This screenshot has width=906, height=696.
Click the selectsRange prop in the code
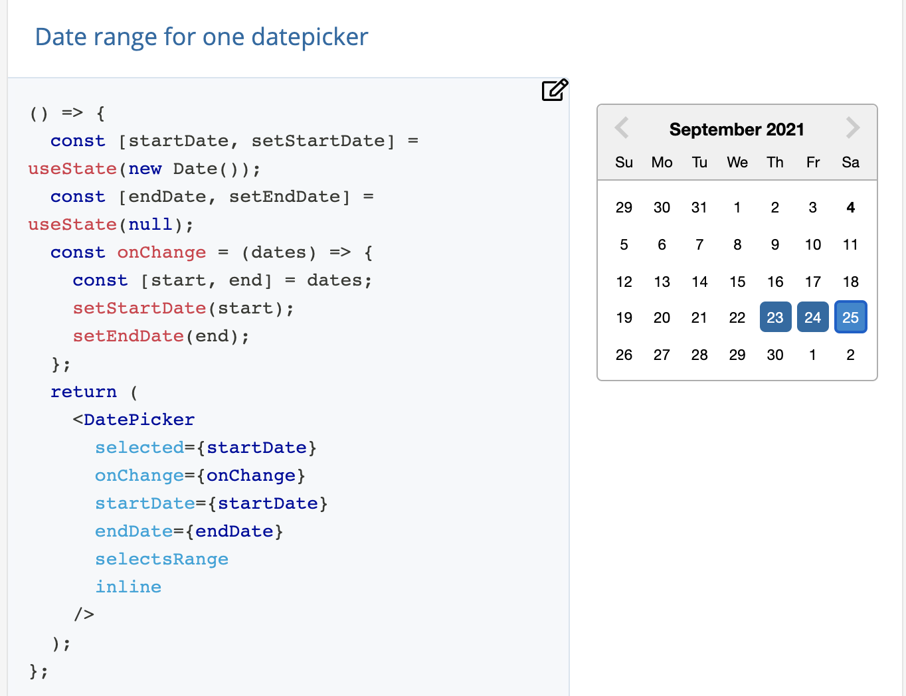point(161,559)
